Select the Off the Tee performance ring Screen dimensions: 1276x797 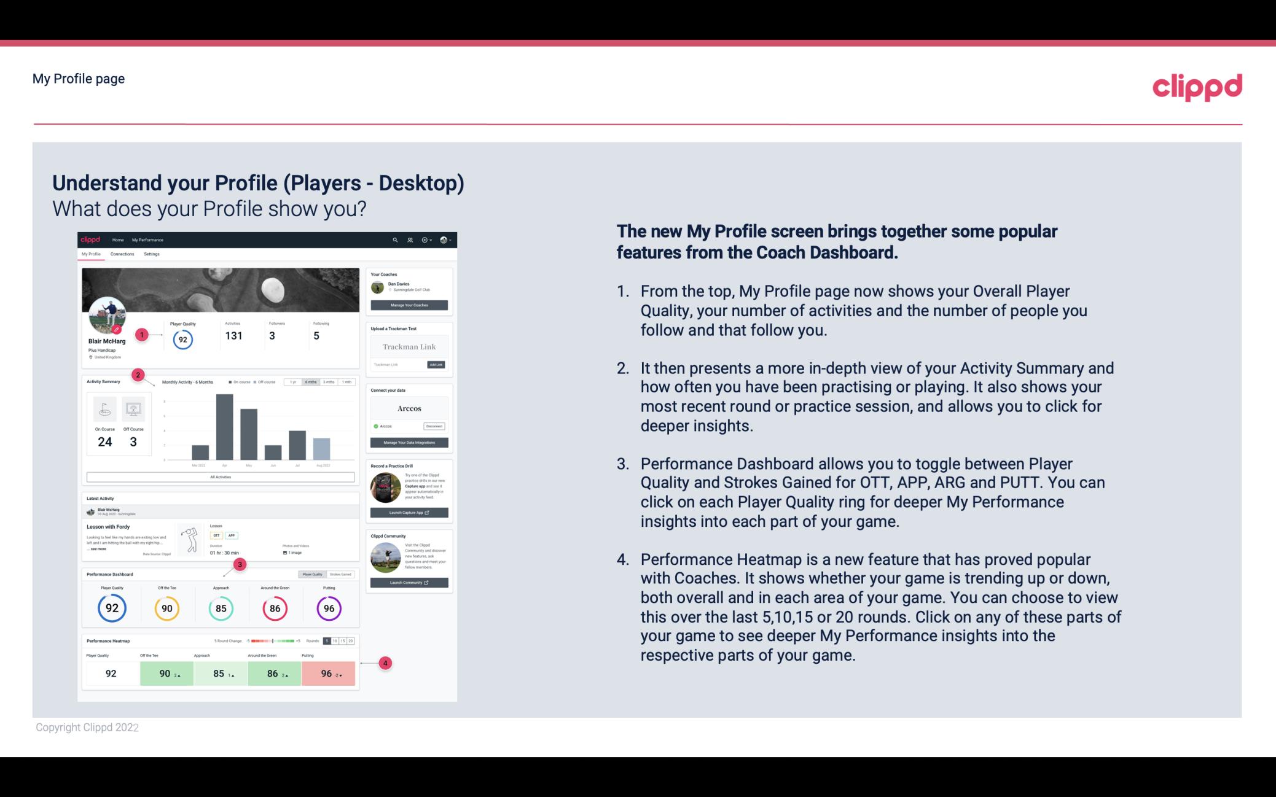165,607
